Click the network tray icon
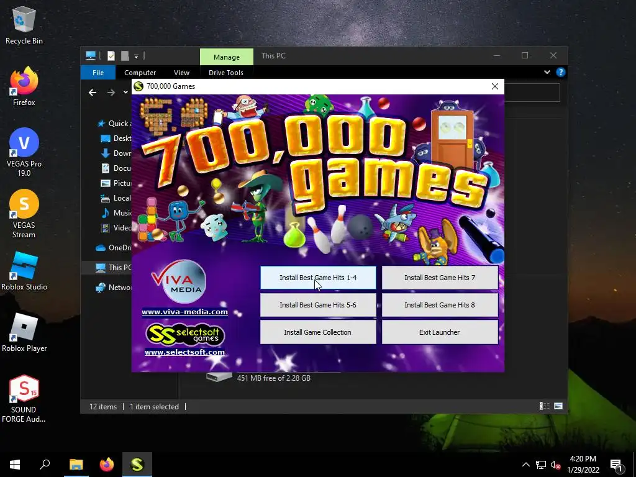Viewport: 636px width, 477px height. [x=541, y=465]
